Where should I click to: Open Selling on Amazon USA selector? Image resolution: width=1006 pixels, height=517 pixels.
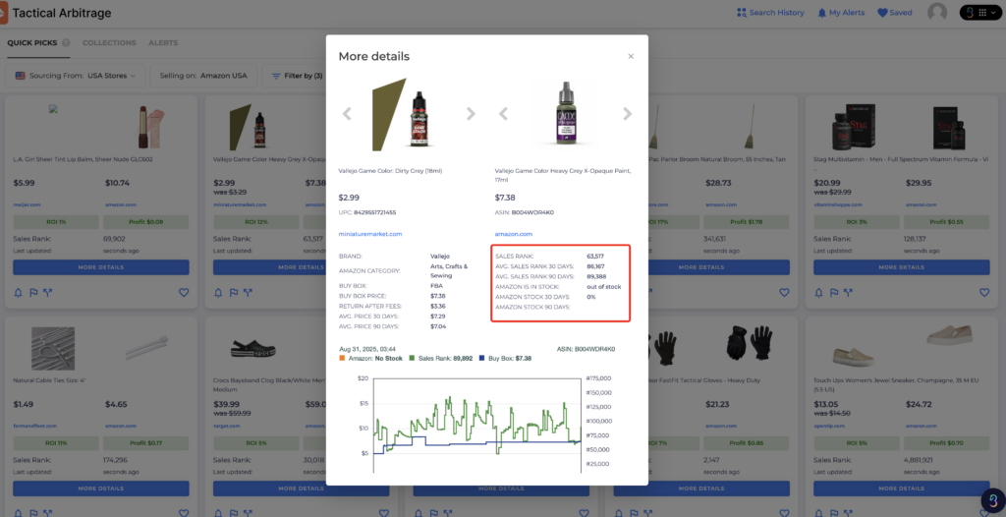point(203,76)
